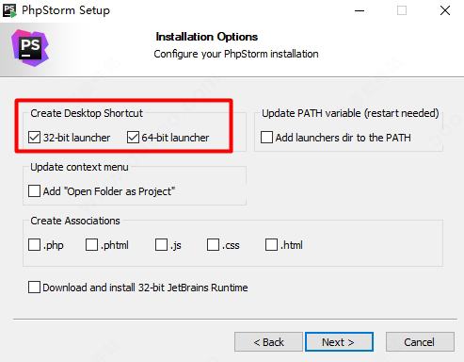The image size is (464, 362).
Task: Click the PhpStorm PS logo in header
Action: click(x=30, y=48)
